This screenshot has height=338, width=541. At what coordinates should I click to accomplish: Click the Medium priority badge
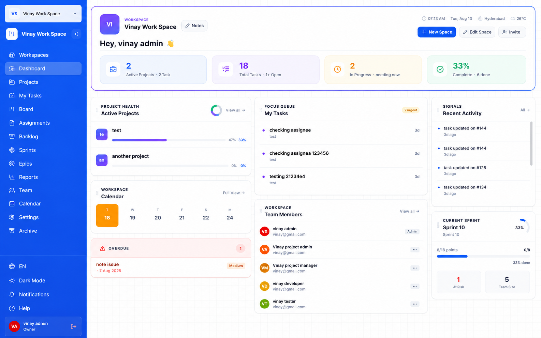pyautogui.click(x=236, y=266)
